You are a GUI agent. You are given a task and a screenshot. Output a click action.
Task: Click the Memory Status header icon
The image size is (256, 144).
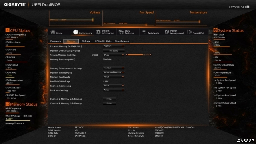pyautogui.click(x=7, y=104)
